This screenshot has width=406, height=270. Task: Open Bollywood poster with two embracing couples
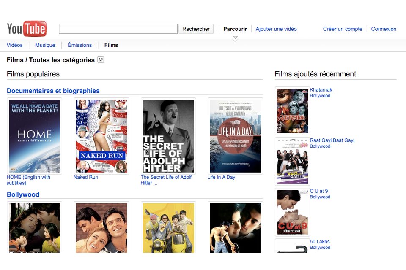[x=34, y=227]
